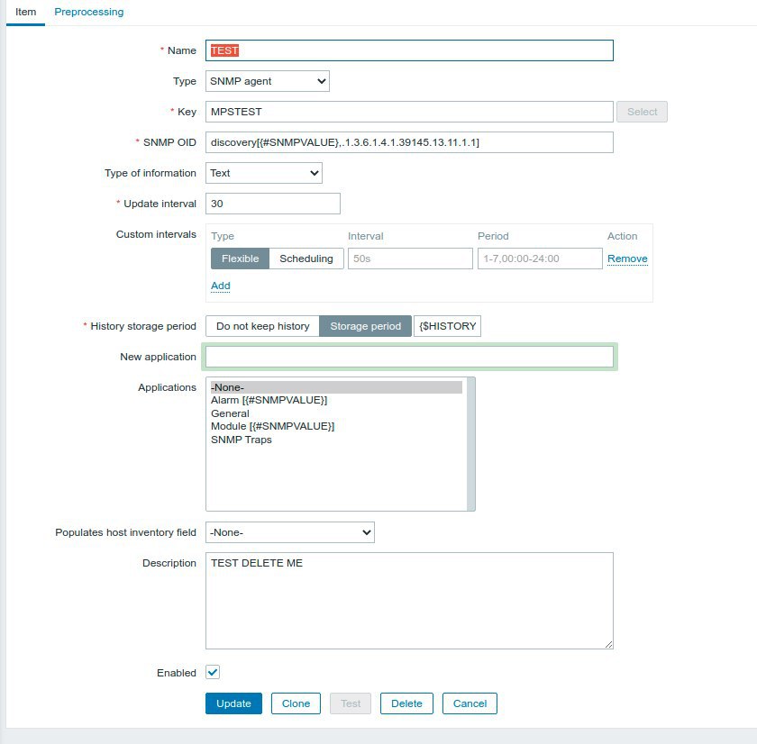Click the Update button
The height and width of the screenshot is (744, 757).
point(233,703)
